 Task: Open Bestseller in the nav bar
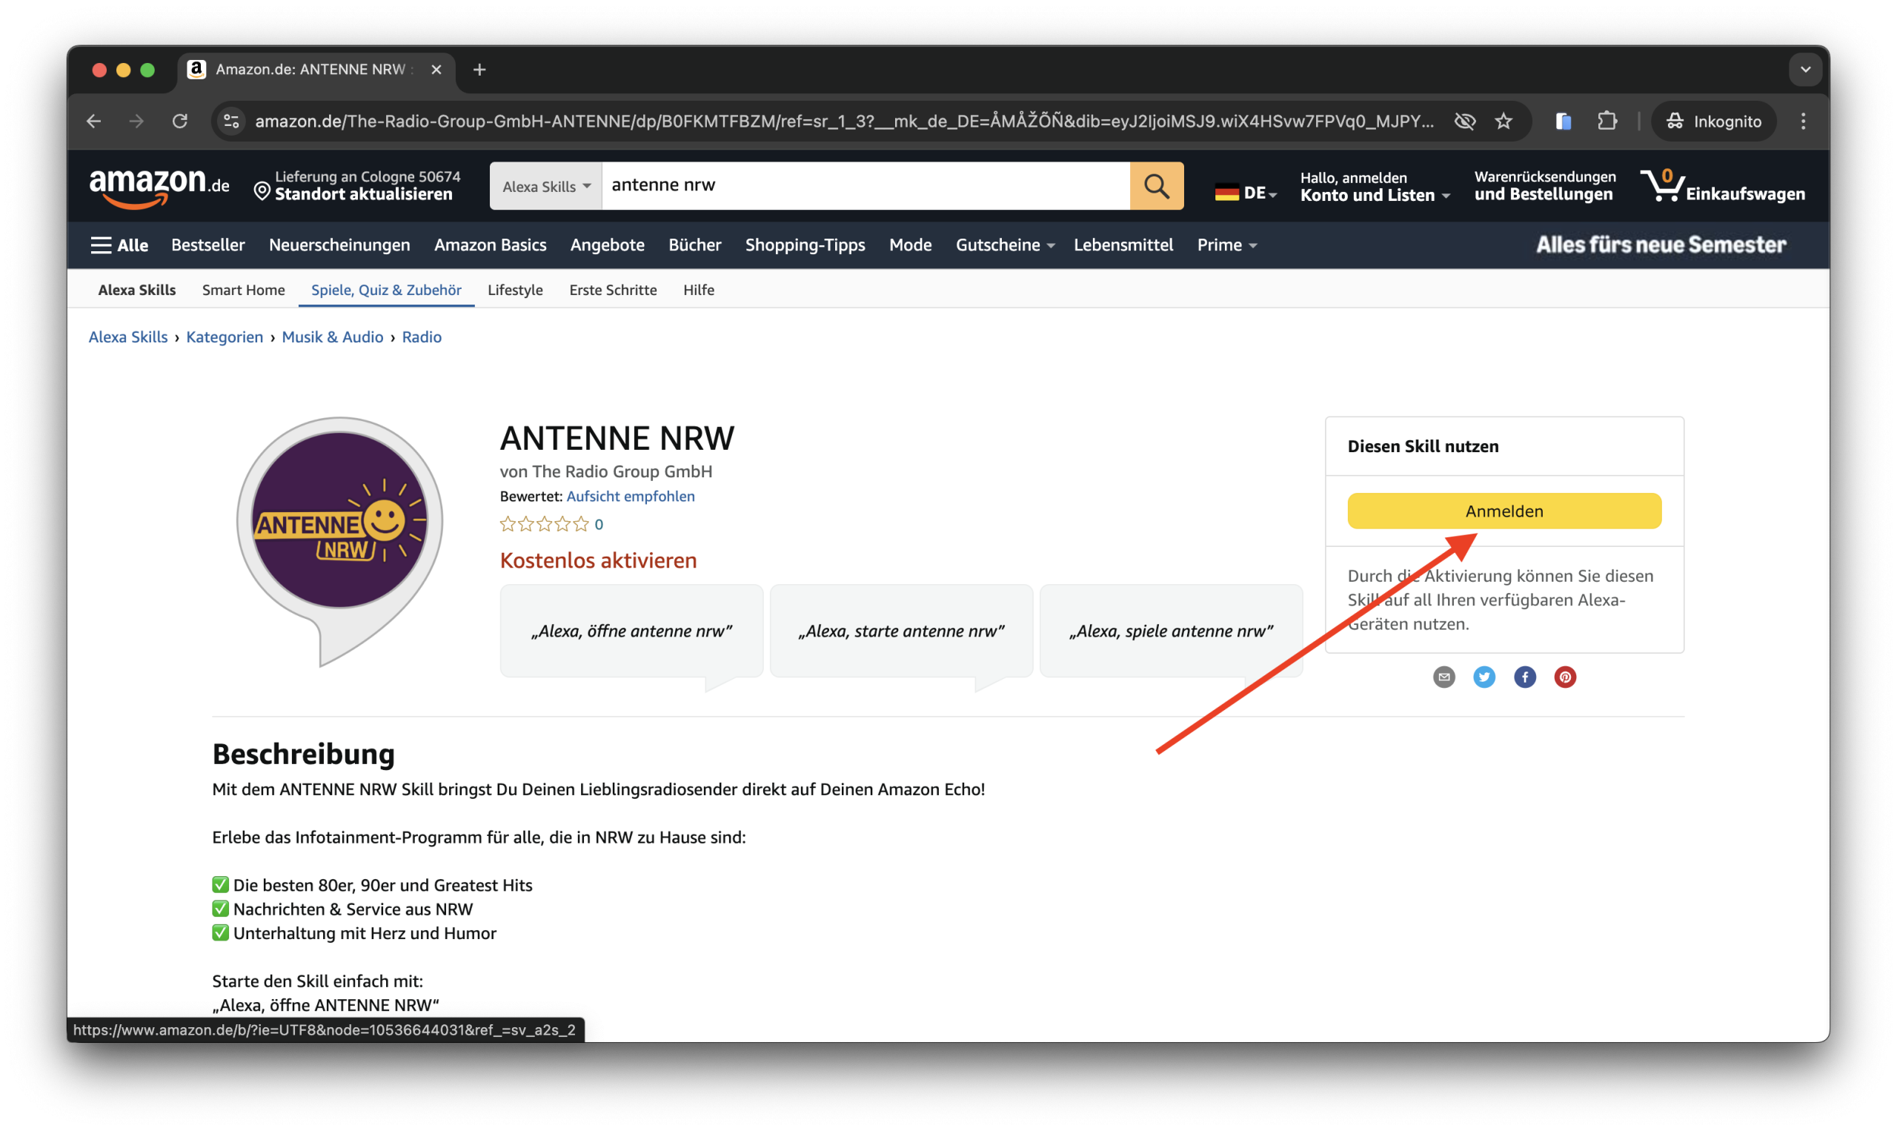point(208,245)
